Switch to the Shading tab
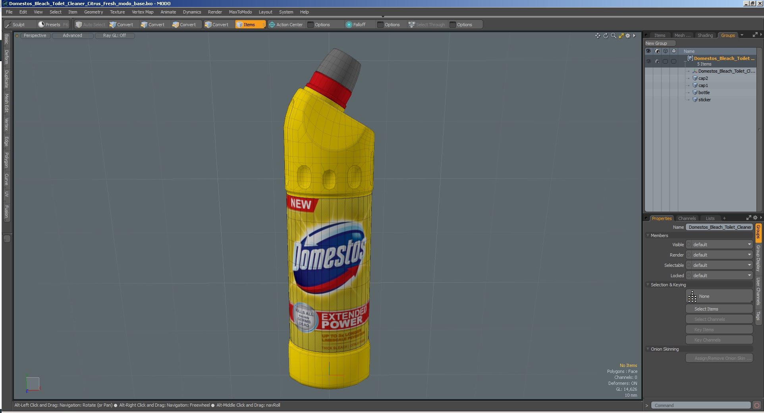Screen dimensions: 764x413 [x=705, y=35]
